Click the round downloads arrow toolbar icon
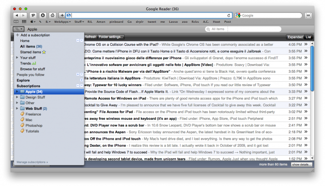 click(x=43, y=15)
